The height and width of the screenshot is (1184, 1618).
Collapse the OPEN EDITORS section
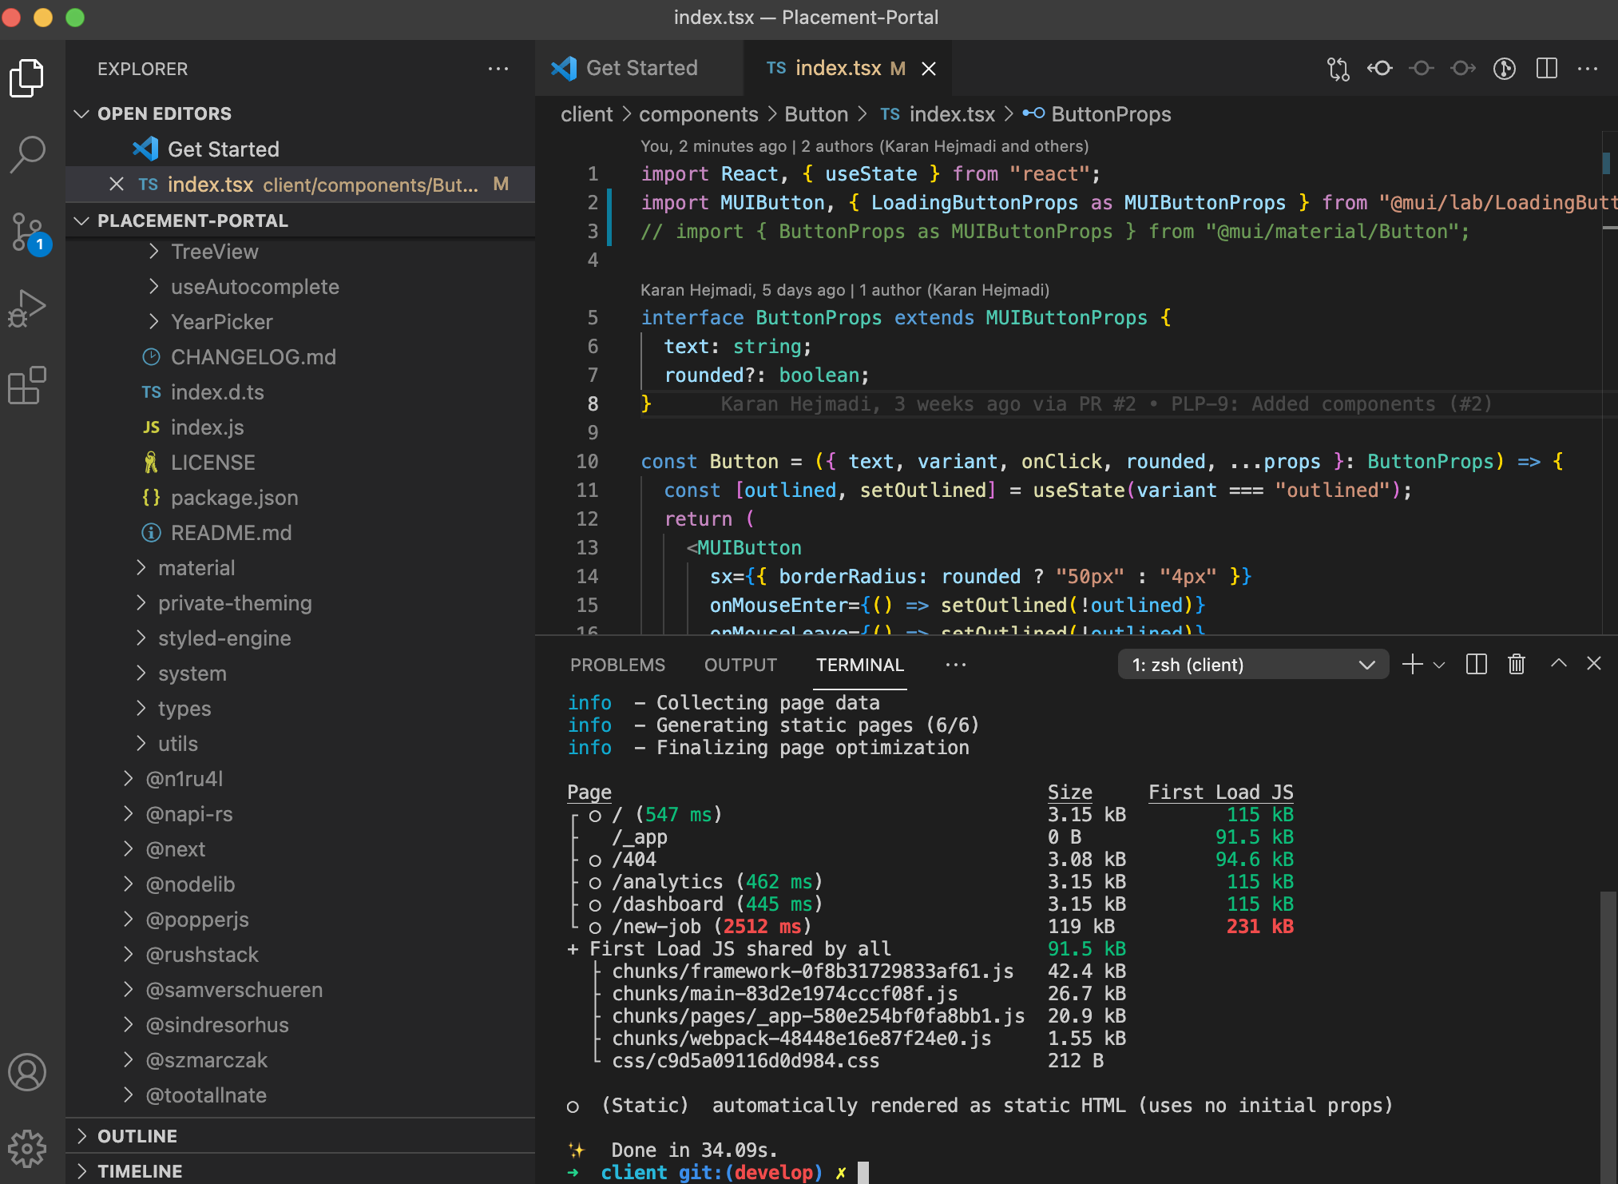point(82,113)
